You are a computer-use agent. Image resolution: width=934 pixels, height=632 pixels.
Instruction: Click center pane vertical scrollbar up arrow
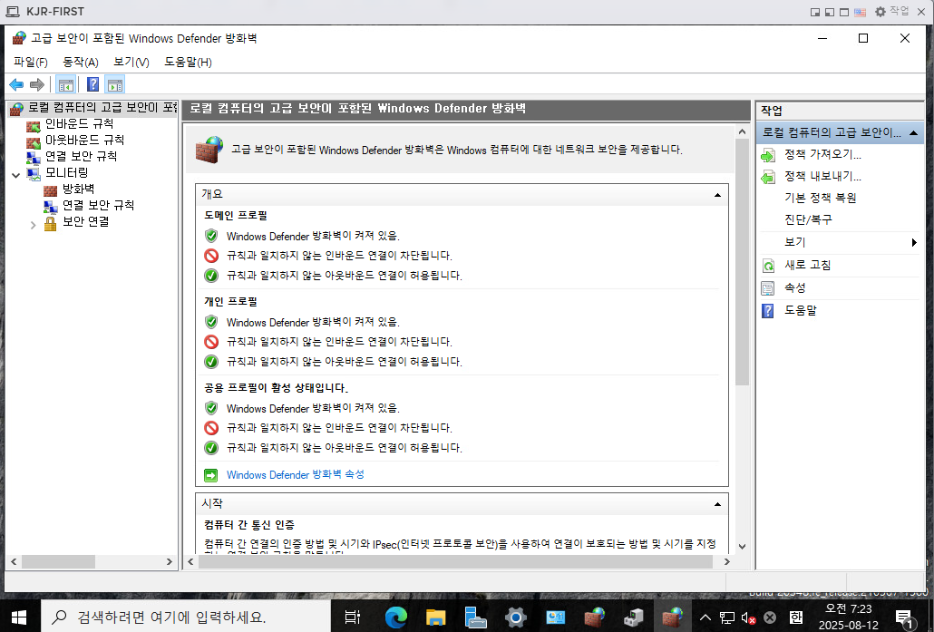pos(742,131)
